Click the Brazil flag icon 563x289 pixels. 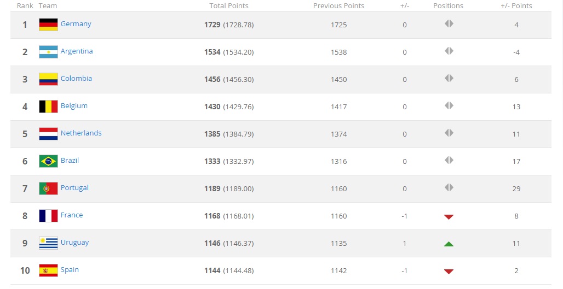49,161
